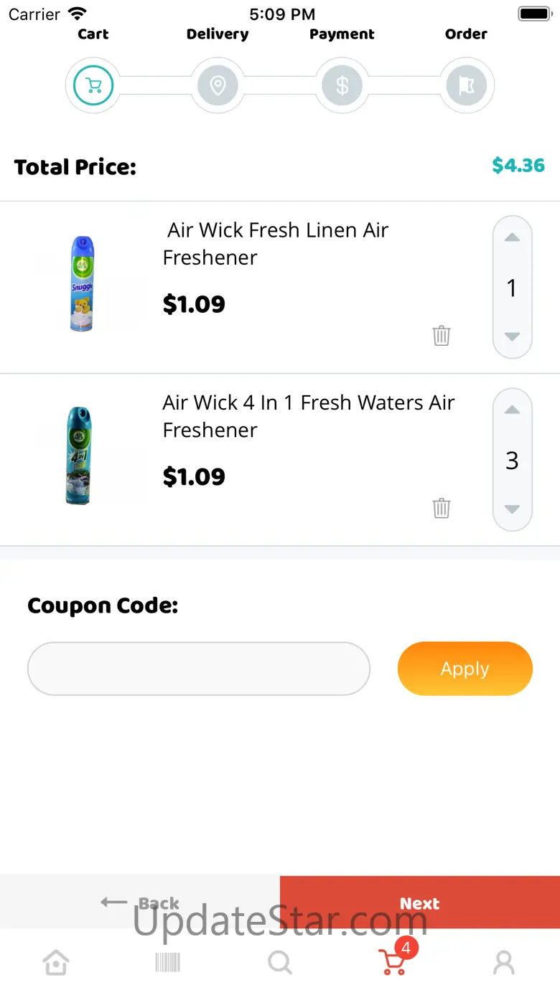Proceed with the red Next button
The image size is (560, 995).
coord(420,902)
